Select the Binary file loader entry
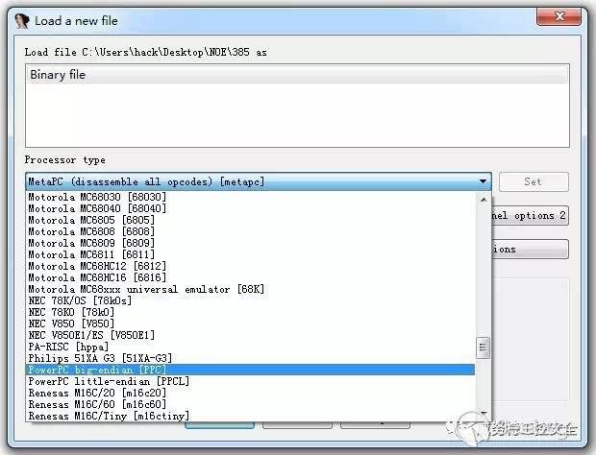 tap(297, 74)
